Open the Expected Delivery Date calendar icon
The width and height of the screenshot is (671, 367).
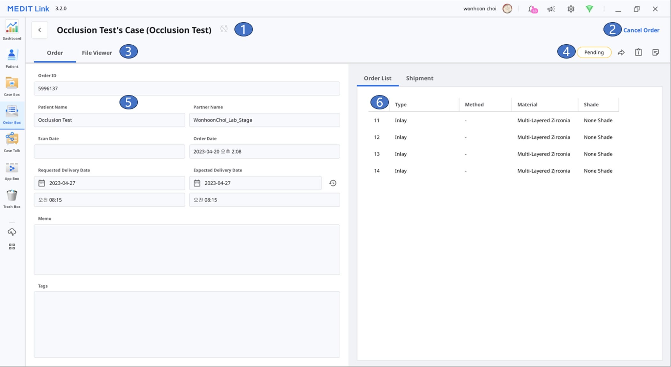[197, 183]
